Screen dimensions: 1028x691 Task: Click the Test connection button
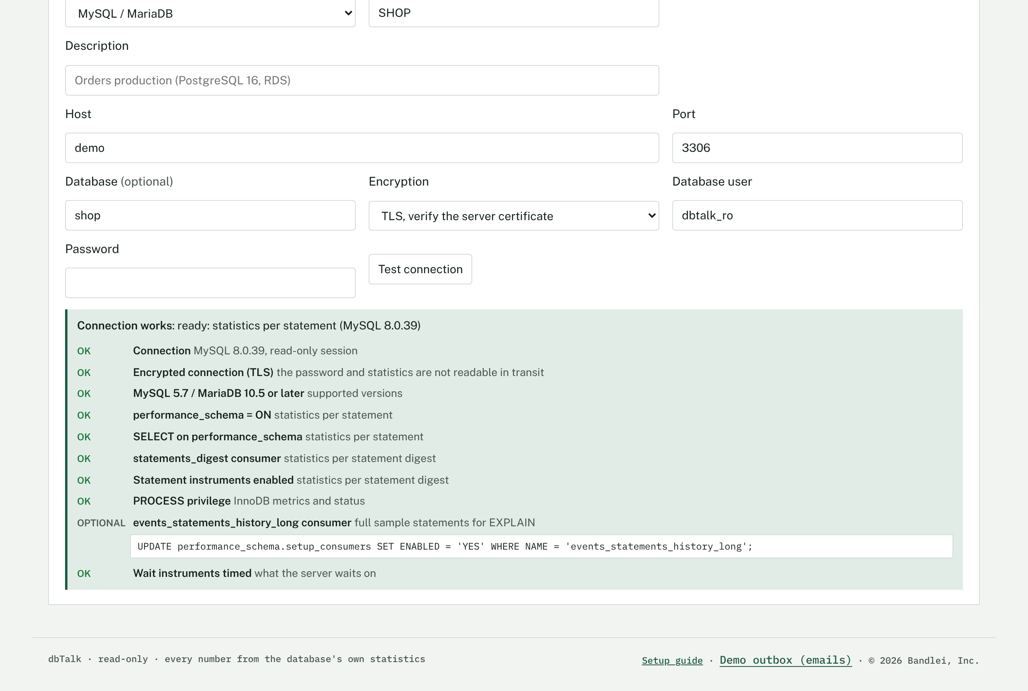(420, 269)
